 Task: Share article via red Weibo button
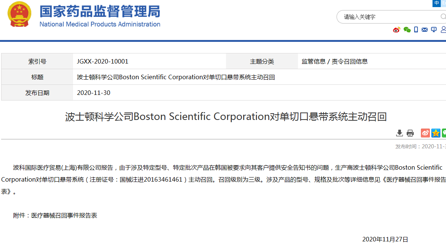click(425, 133)
